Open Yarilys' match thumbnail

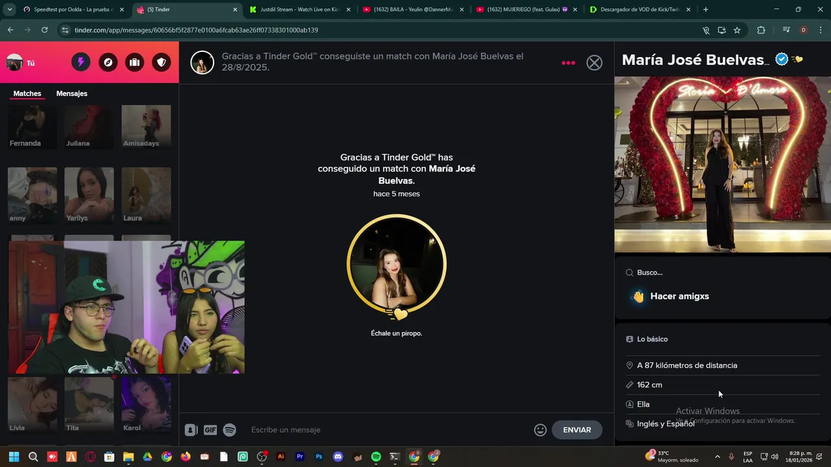point(89,195)
